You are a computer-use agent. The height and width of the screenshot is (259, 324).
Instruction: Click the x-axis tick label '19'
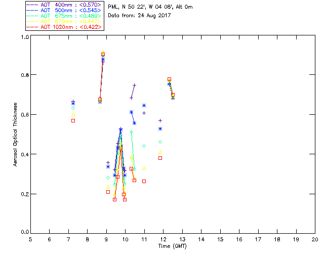click(x=296, y=239)
